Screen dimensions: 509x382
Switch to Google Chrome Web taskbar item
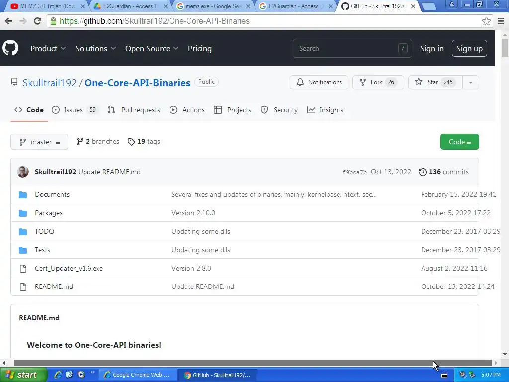pos(138,375)
